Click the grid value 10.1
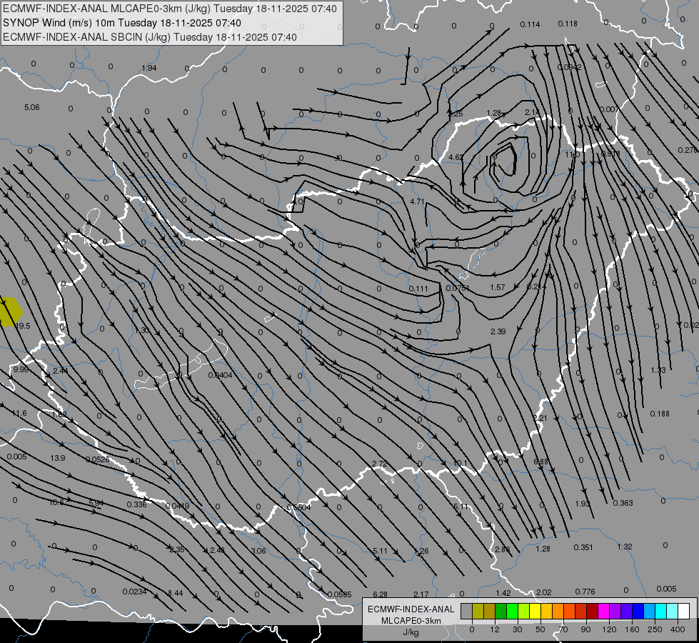Viewport: 699px width, 643px height. click(460, 463)
